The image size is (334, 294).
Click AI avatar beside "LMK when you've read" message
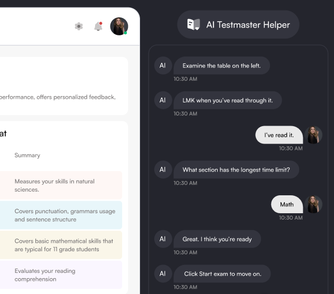tap(162, 100)
